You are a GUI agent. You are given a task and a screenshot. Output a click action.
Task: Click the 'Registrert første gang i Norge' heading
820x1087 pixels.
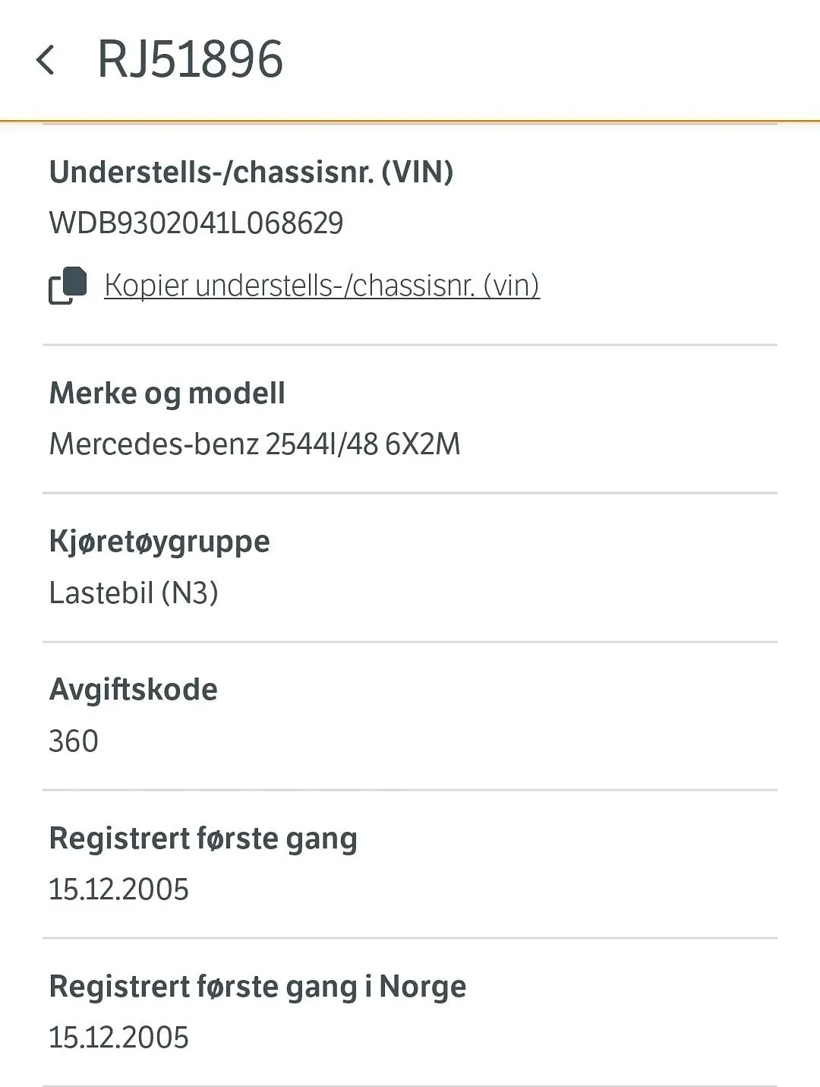pyautogui.click(x=257, y=987)
